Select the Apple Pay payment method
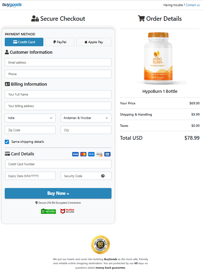The width and height of the screenshot is (203, 272). click(x=94, y=42)
